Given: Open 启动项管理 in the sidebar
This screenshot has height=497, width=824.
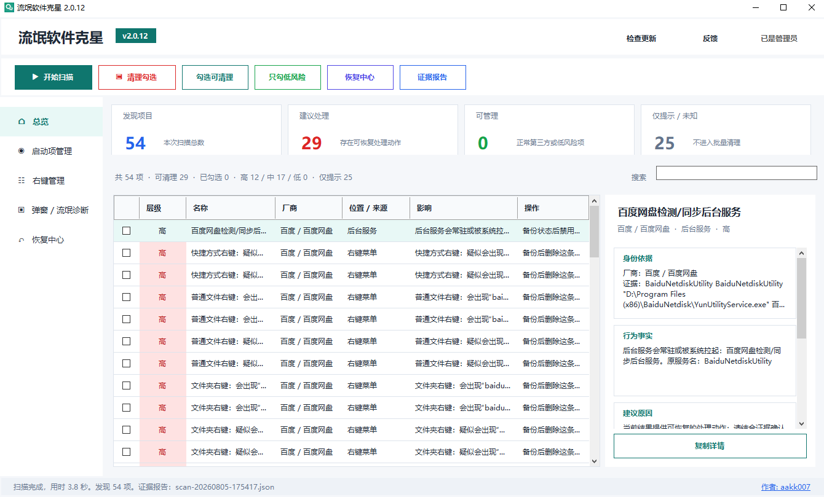Looking at the screenshot, I should (52, 151).
